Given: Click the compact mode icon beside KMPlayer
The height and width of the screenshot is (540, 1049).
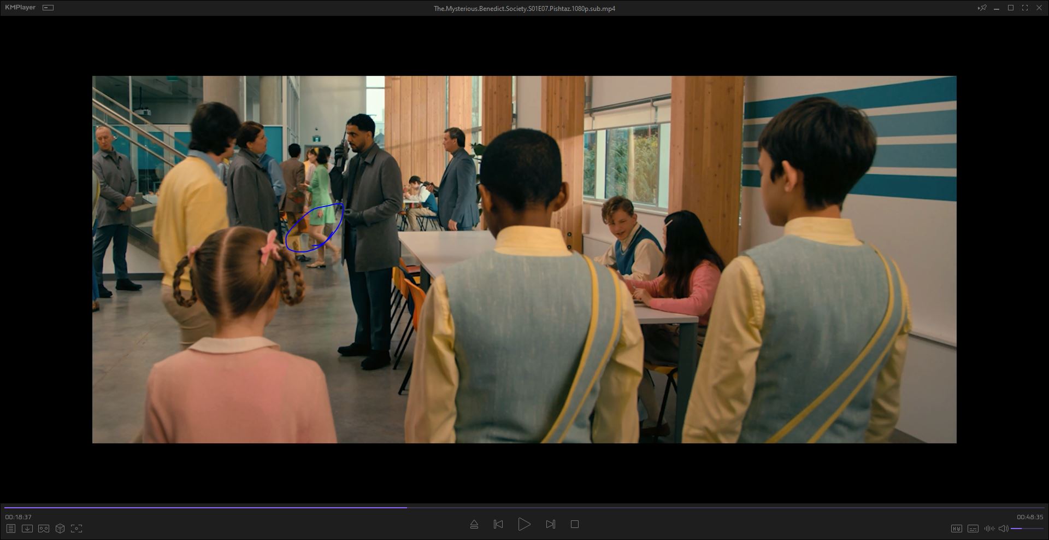Looking at the screenshot, I should (48, 8).
